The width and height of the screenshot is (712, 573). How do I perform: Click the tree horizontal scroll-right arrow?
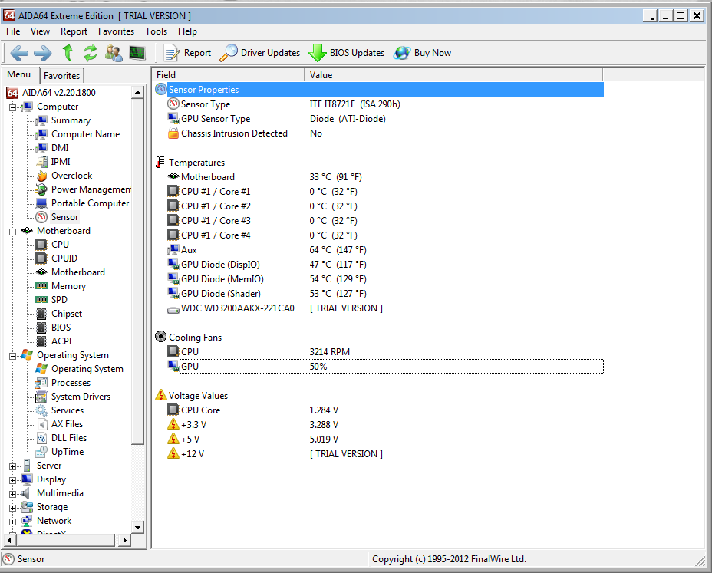(125, 540)
